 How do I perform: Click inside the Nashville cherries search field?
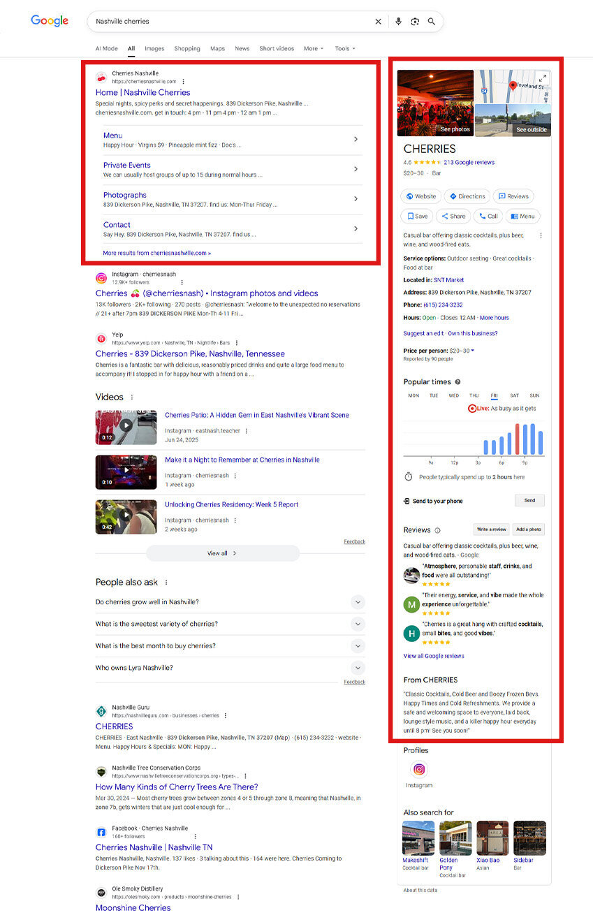point(230,22)
